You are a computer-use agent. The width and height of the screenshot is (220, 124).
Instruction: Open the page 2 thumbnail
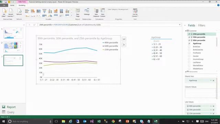point(13,47)
